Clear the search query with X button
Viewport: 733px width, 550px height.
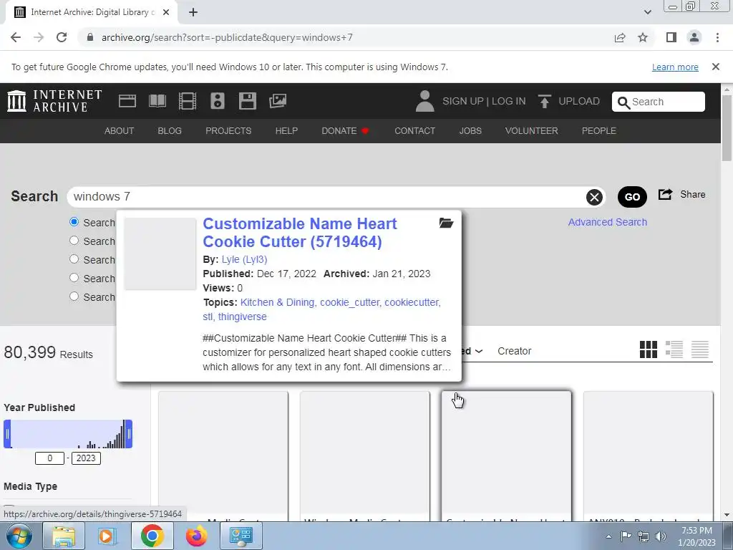pos(594,198)
